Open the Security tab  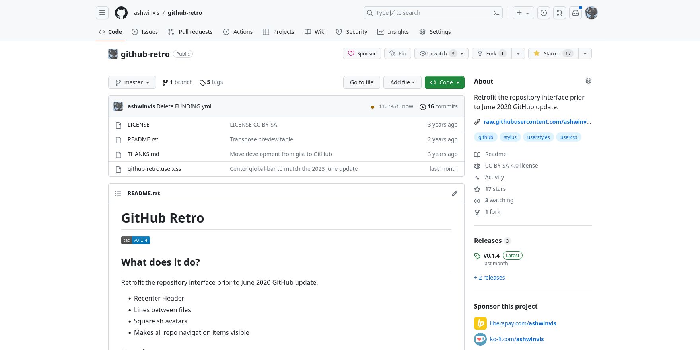coord(352,32)
